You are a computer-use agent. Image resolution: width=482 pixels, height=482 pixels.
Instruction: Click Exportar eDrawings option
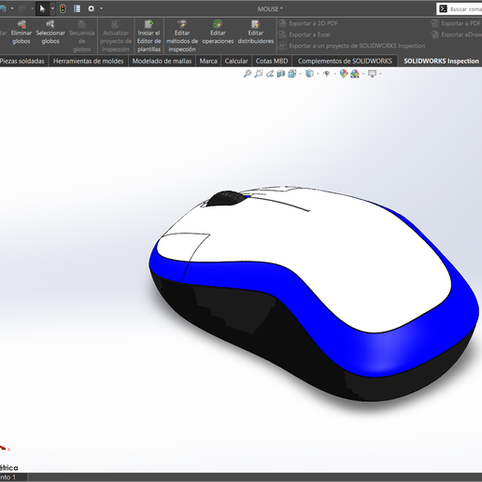457,35
